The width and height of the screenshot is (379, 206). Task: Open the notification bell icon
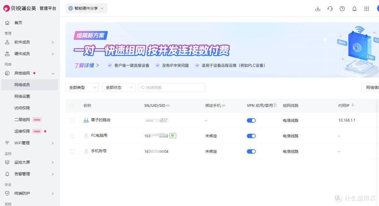pos(354,9)
